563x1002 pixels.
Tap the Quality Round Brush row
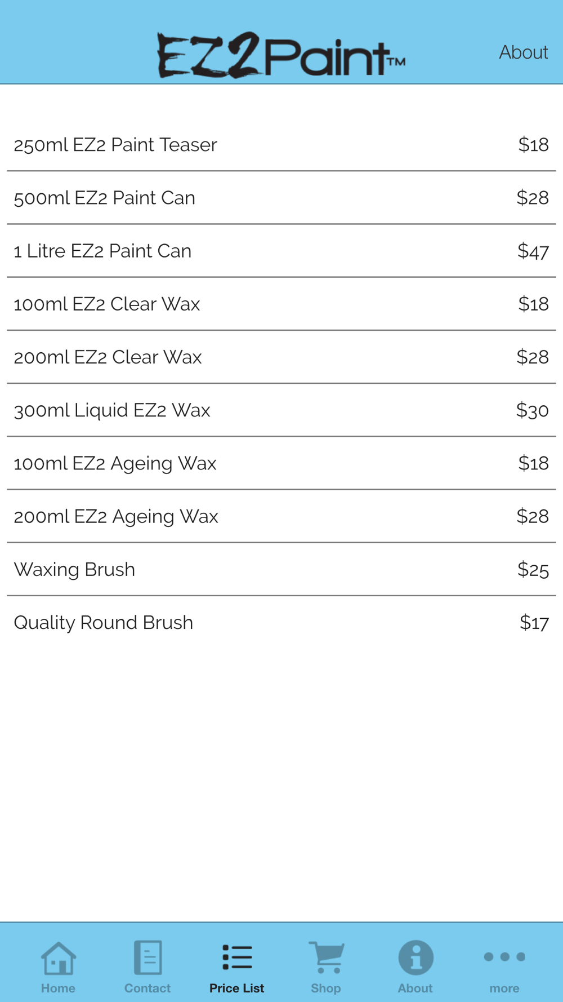[x=281, y=622]
